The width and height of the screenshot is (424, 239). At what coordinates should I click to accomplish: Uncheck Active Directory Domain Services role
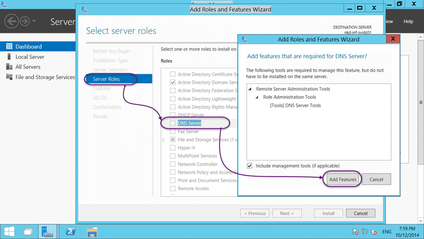tap(173, 82)
